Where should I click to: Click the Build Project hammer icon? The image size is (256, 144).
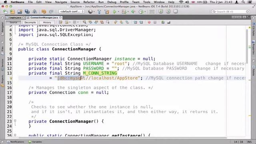[x=99, y=12]
